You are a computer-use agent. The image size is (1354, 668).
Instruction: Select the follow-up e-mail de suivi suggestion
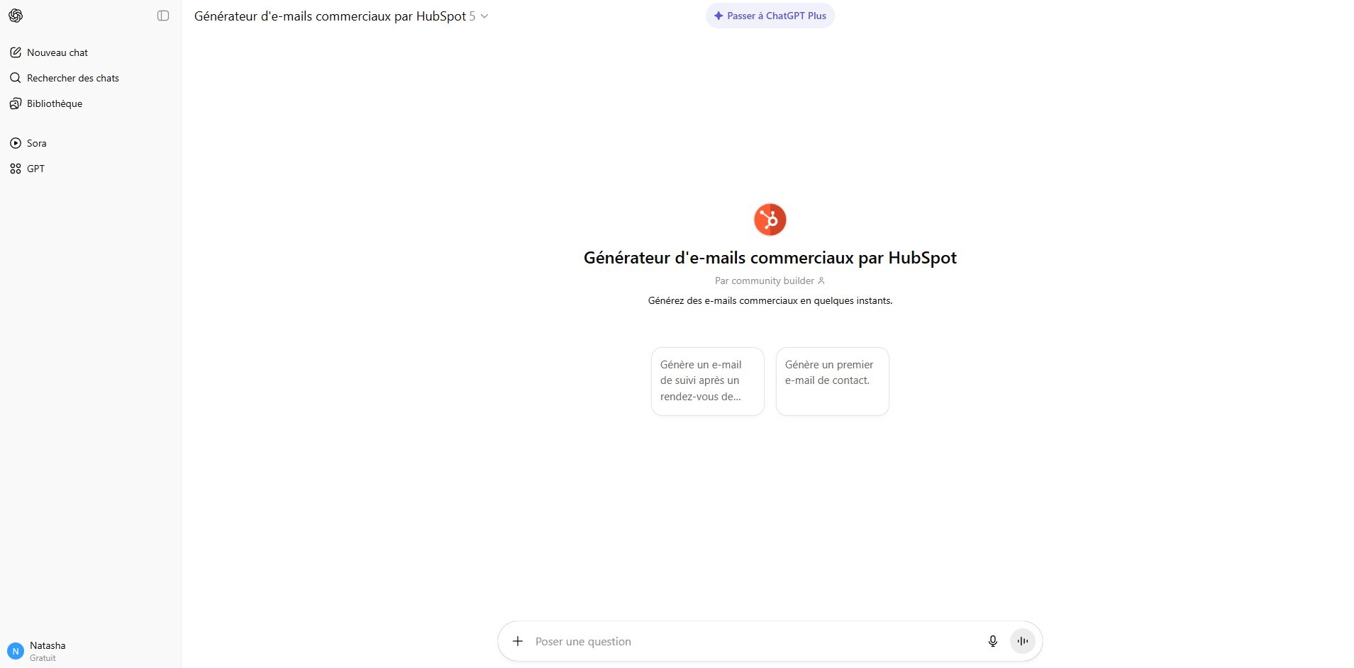708,381
